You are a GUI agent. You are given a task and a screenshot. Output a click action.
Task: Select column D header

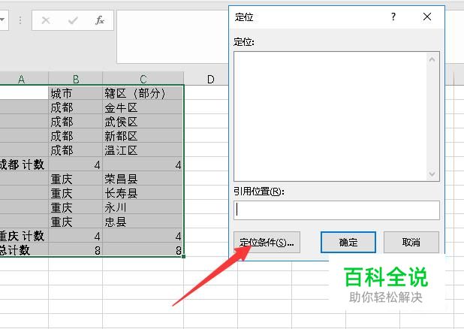pyautogui.click(x=210, y=79)
